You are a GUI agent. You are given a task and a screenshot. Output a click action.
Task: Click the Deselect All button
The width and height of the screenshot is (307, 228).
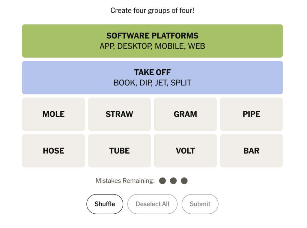tap(152, 204)
